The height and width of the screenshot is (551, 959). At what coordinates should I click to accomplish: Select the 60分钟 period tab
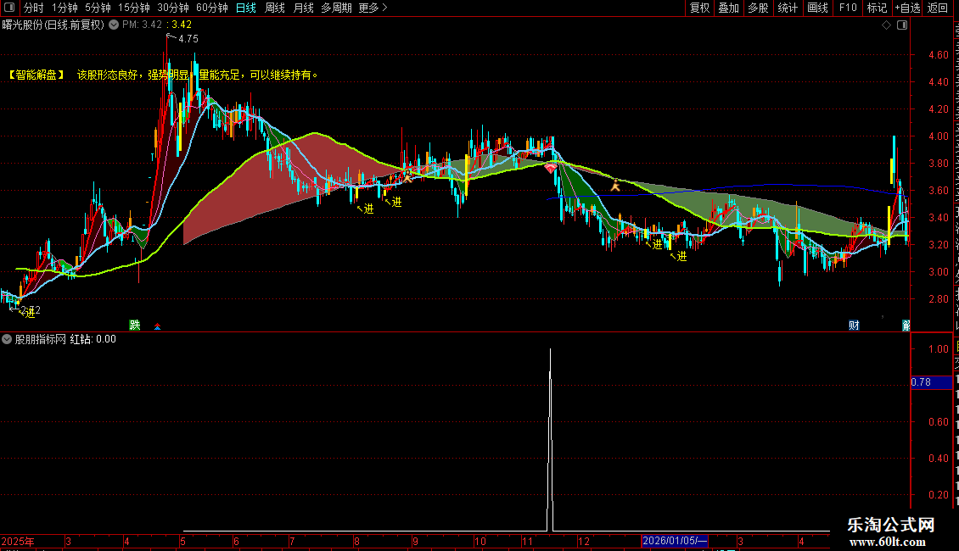coord(211,8)
